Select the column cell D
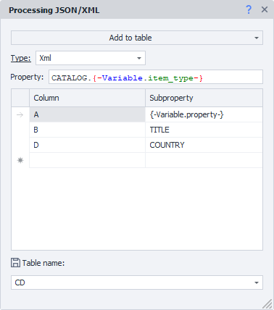The width and height of the screenshot is (274, 310). 87,145
